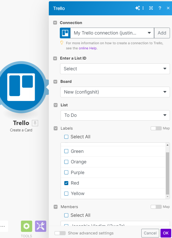Screen dimensions: 172x238
Task: Expand the Trello panel to fullscreen
Action: pyautogui.click(x=151, y=8)
